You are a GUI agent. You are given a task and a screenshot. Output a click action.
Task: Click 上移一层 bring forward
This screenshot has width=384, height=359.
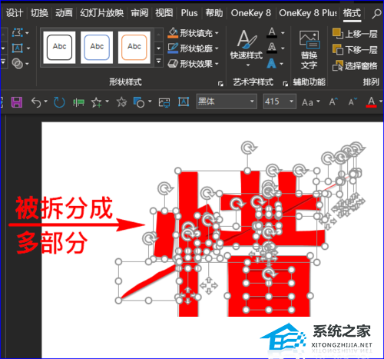(x=355, y=33)
